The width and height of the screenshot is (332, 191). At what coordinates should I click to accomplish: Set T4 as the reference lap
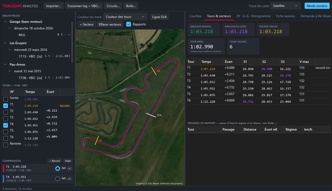[57, 179]
